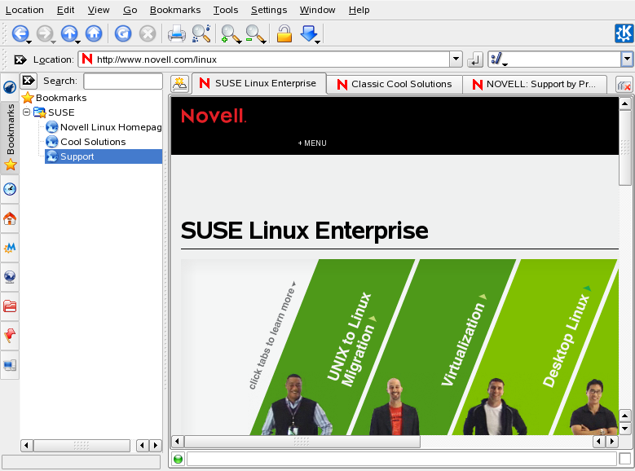
Task: Open UNIX to Linux Migration banner tab
Action: pyautogui.click(x=352, y=339)
